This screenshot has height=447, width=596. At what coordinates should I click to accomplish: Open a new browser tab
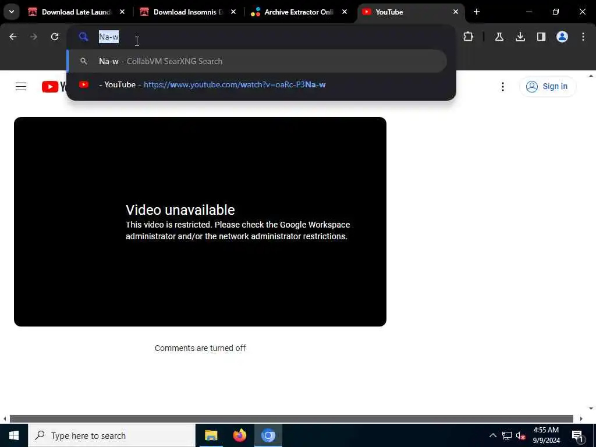pyautogui.click(x=477, y=12)
